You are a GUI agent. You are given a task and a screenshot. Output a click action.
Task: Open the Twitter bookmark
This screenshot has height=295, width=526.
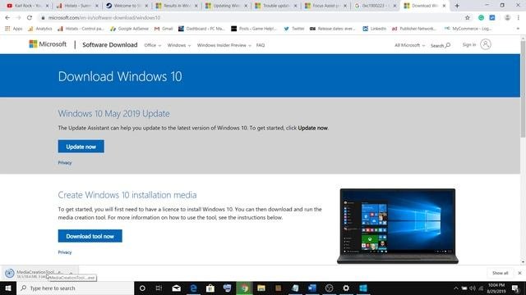[294, 29]
